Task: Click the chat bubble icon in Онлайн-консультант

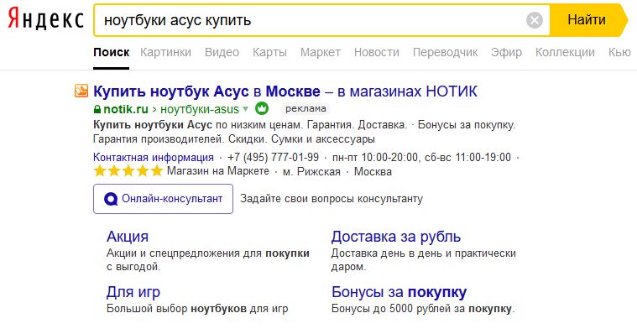Action: tap(111, 199)
